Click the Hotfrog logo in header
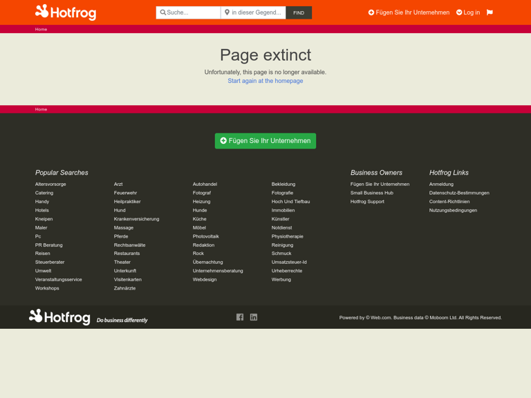 [x=66, y=12]
